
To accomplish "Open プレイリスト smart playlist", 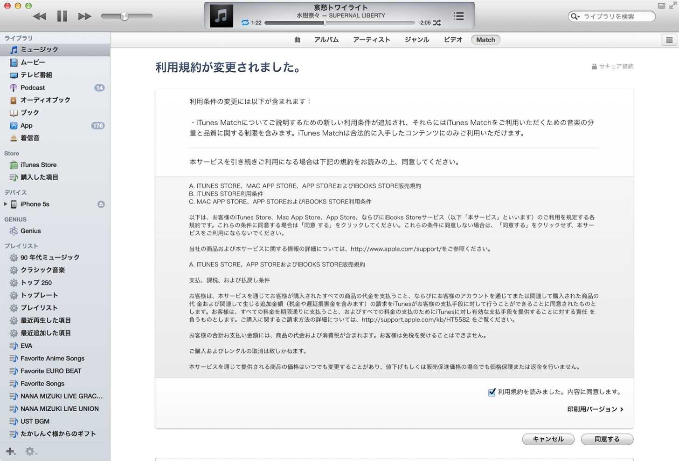I will click(55, 308).
